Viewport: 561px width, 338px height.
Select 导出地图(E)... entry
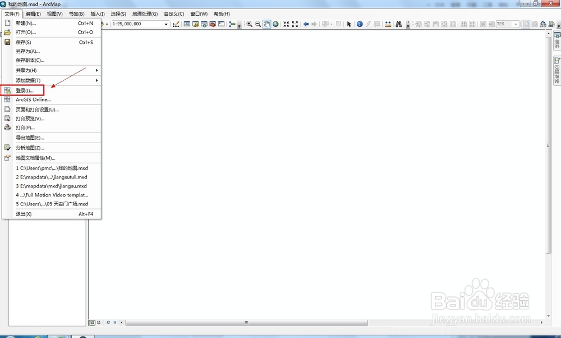(52, 138)
